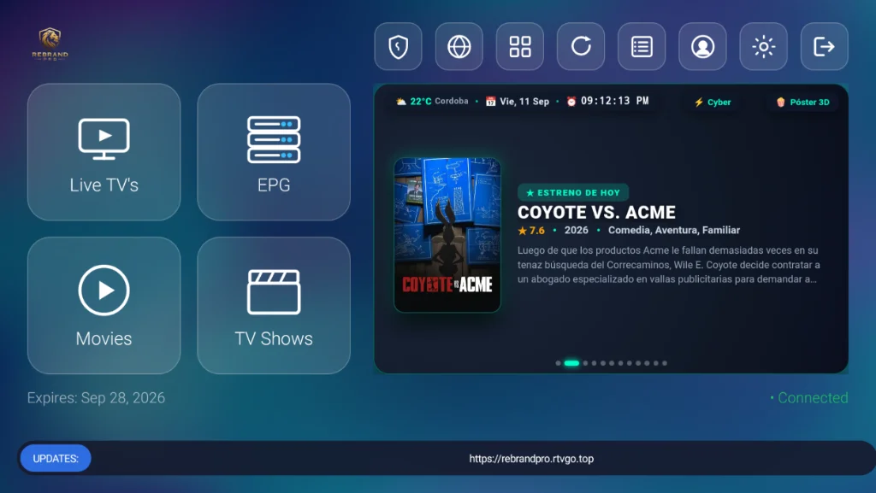Click the globe language icon
Screen dimensions: 876x493
coord(459,46)
